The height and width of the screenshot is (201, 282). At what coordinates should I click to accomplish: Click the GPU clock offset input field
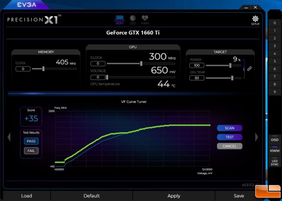click(98, 63)
